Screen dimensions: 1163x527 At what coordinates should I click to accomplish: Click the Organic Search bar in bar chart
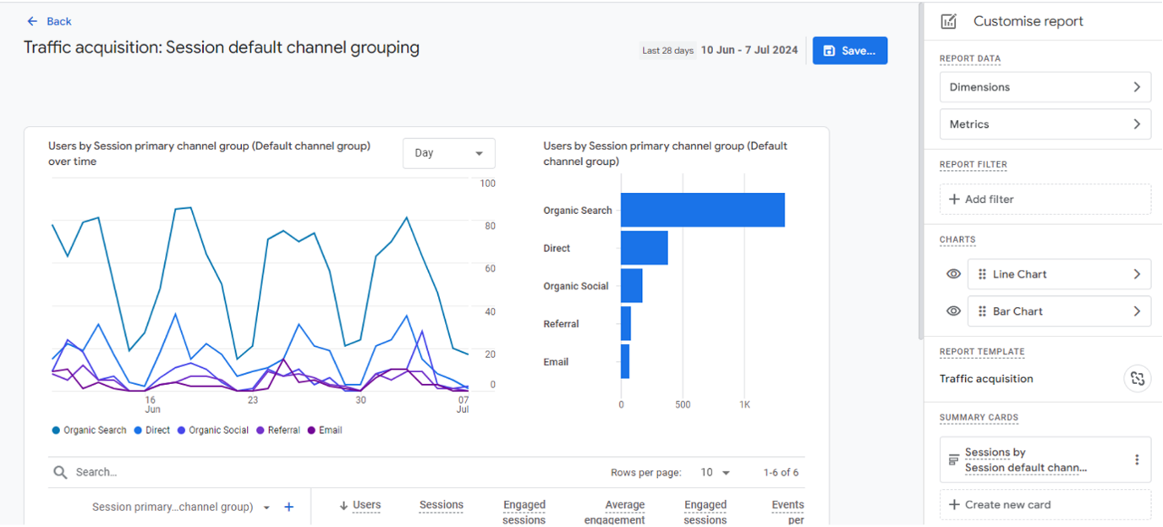click(x=703, y=210)
